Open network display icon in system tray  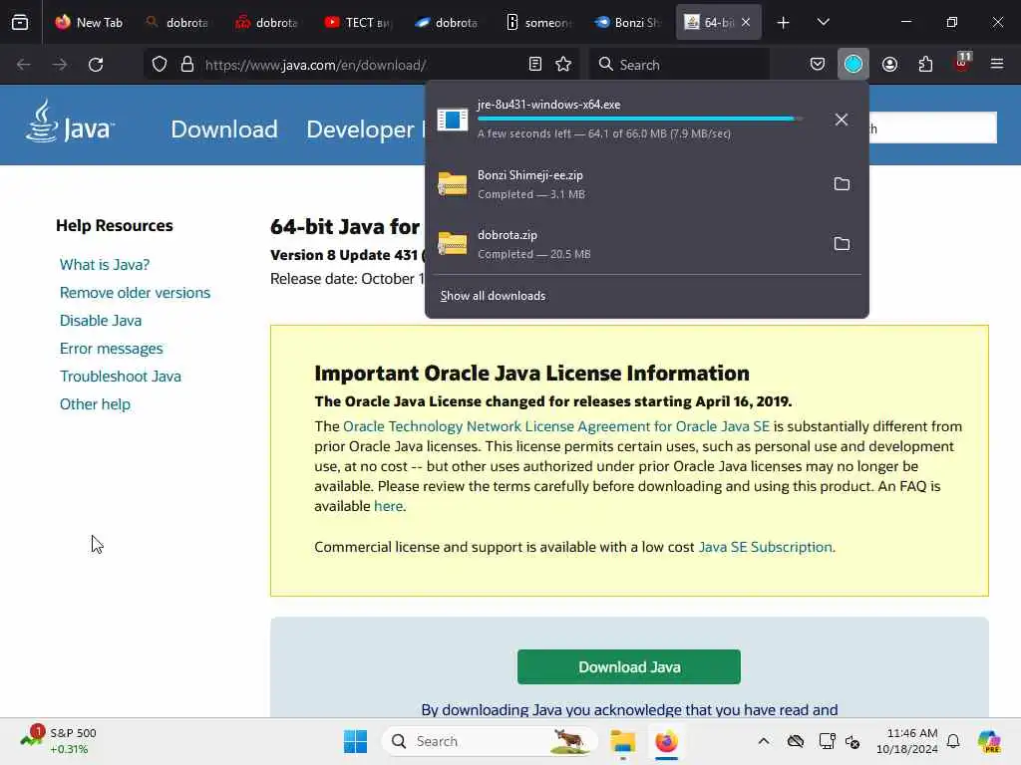tap(827, 741)
